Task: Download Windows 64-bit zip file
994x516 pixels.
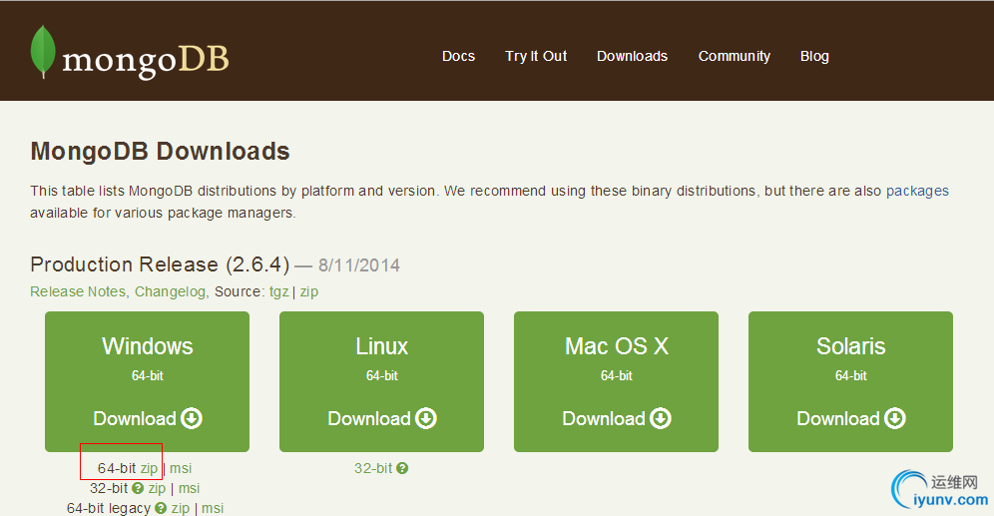Action: click(x=149, y=468)
